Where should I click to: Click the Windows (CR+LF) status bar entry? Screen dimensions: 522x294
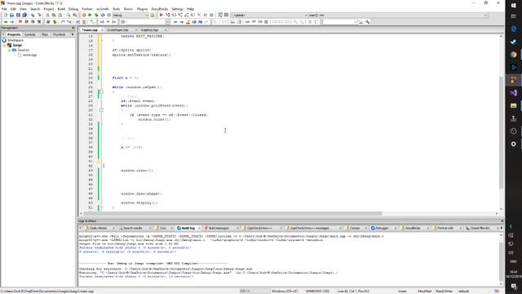285,291
